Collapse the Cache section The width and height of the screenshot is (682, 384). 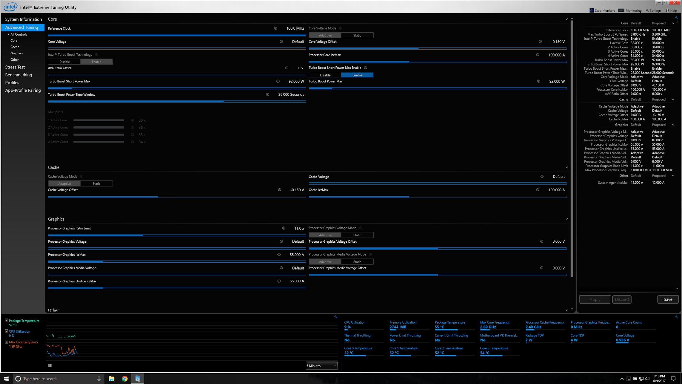(567, 167)
